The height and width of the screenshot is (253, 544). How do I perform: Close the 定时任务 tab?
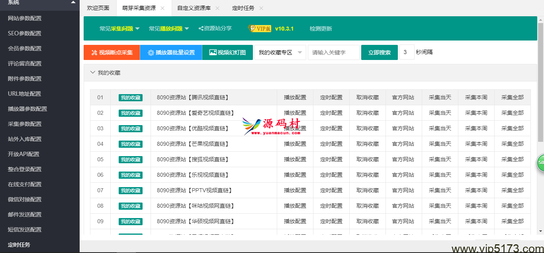pos(261,8)
